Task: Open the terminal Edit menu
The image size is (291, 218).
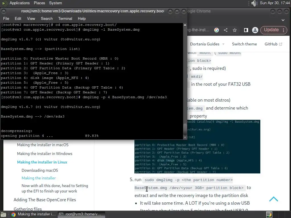Action: (18, 18)
